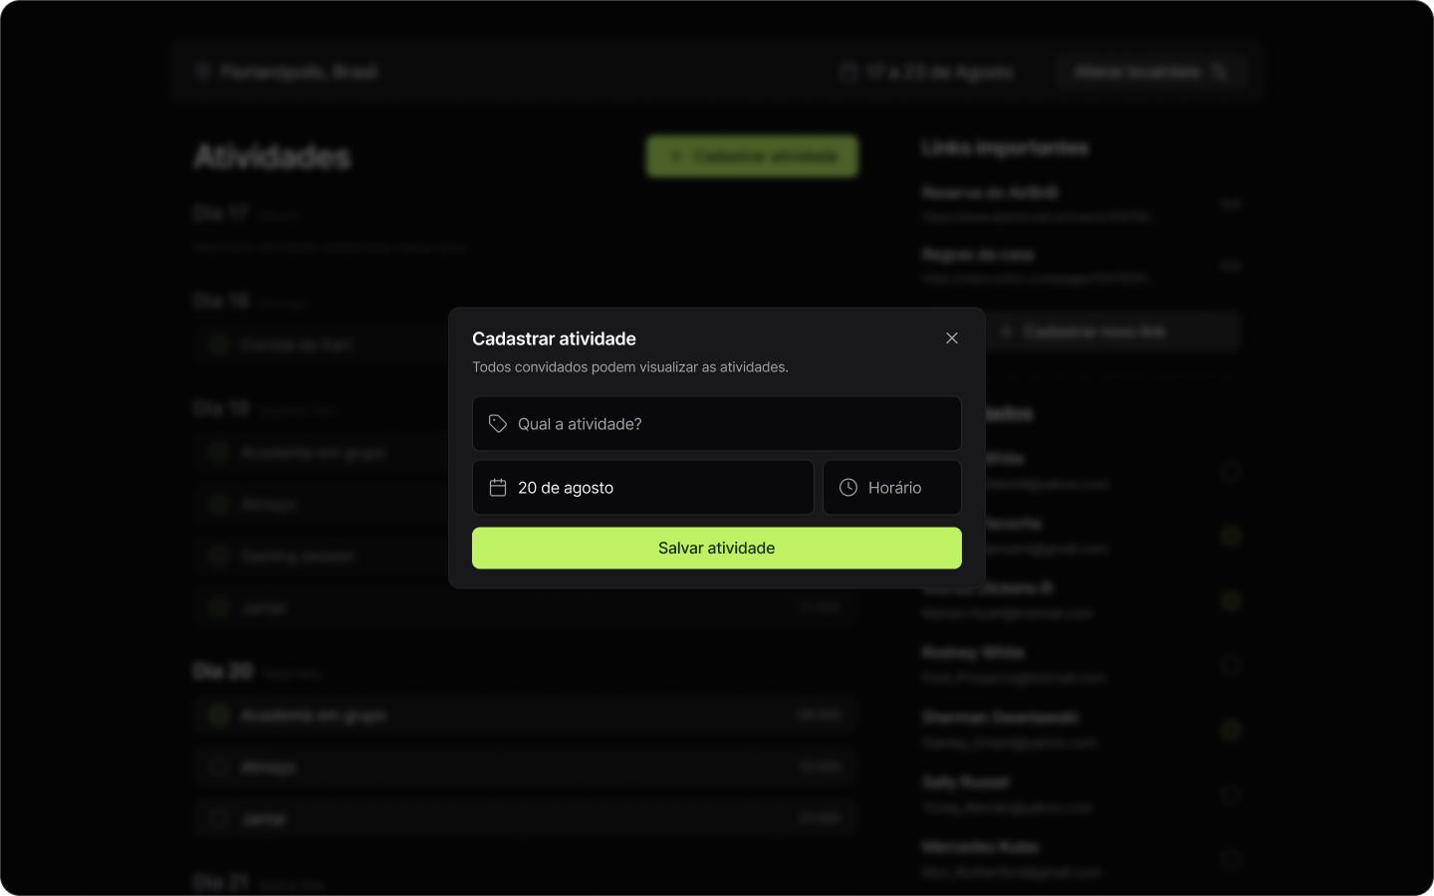The height and width of the screenshot is (896, 1434).
Task: Close the Cadastrar atividade dialog
Action: point(952,338)
